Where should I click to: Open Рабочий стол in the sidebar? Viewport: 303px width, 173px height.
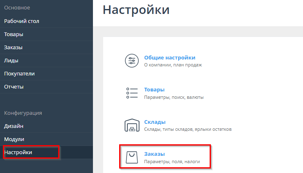tap(22, 21)
